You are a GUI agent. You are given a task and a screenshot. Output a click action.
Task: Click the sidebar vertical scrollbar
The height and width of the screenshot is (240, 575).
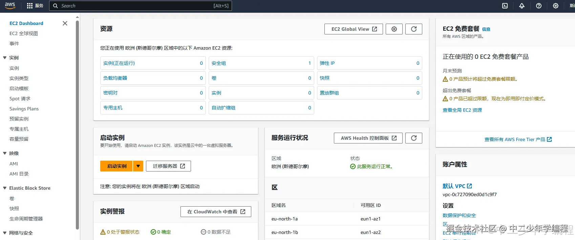(77, 125)
